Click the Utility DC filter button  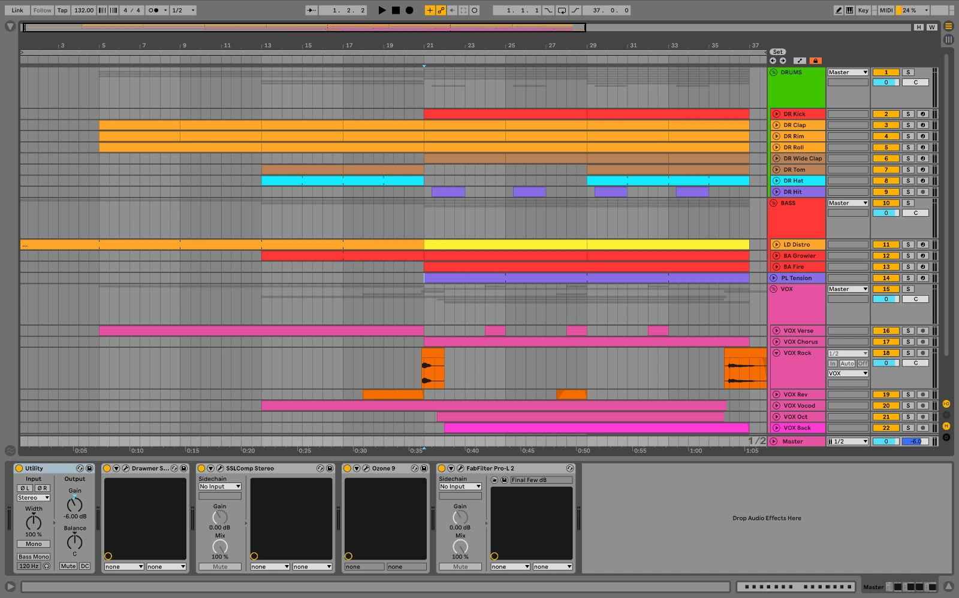85,566
